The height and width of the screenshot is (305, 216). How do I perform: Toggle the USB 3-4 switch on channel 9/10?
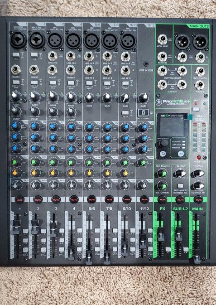(125, 113)
